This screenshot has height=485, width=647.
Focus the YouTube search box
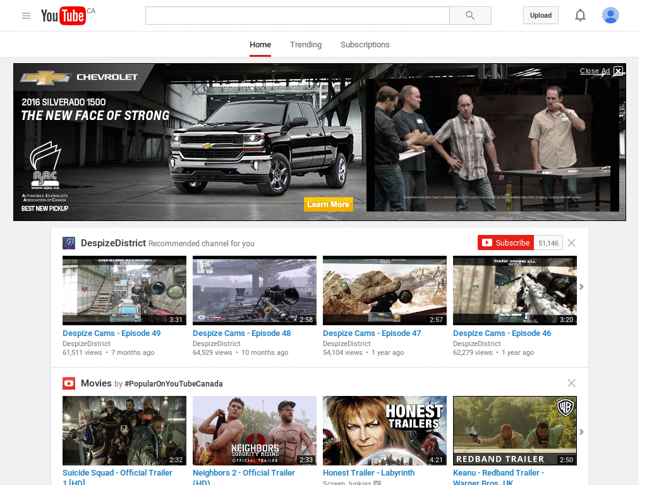tap(298, 16)
